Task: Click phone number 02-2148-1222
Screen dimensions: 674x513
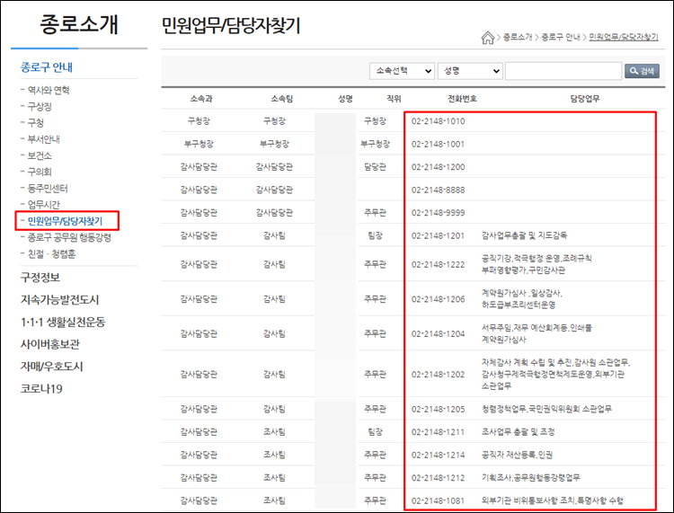Action: [x=438, y=265]
